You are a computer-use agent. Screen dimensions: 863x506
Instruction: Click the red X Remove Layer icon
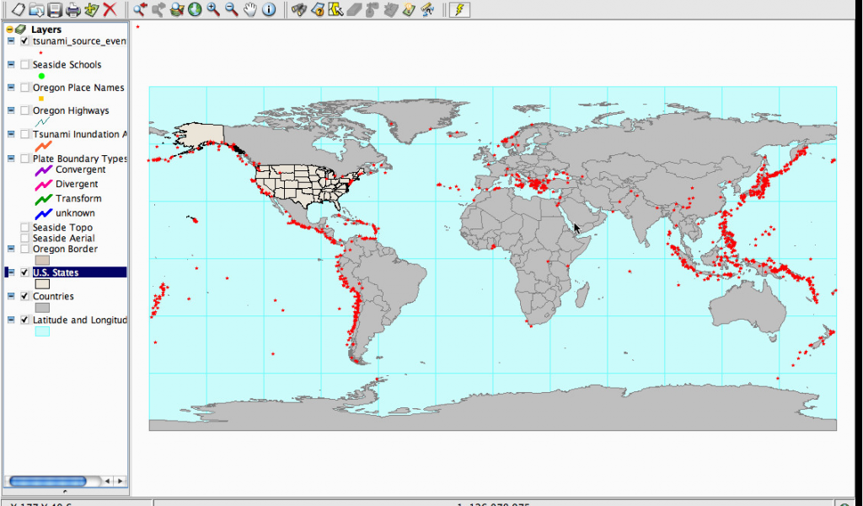pyautogui.click(x=110, y=9)
